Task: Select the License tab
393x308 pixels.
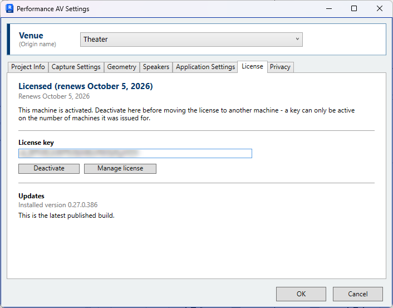Action: coord(252,66)
